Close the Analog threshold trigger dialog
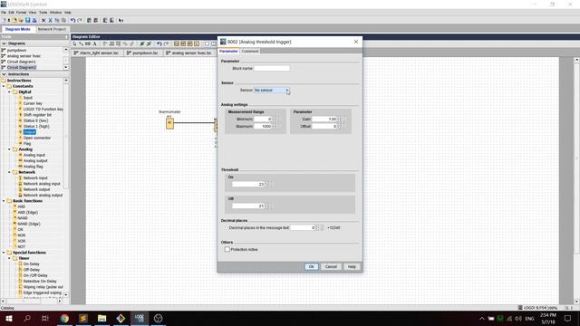The image size is (580, 326). point(356,42)
